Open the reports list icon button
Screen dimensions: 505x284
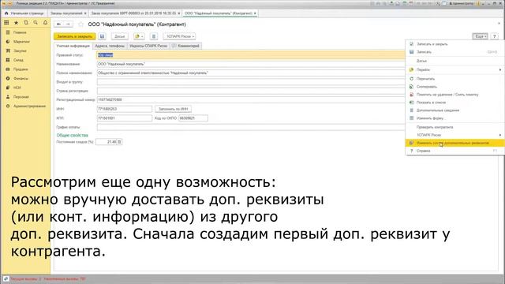(154, 36)
